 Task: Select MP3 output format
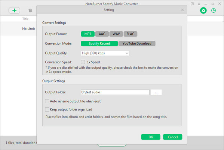point(88,34)
